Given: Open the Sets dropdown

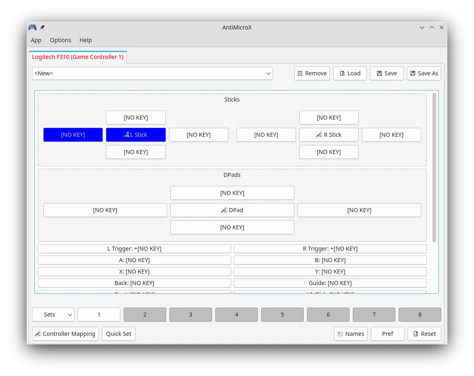Looking at the screenshot, I should (53, 315).
